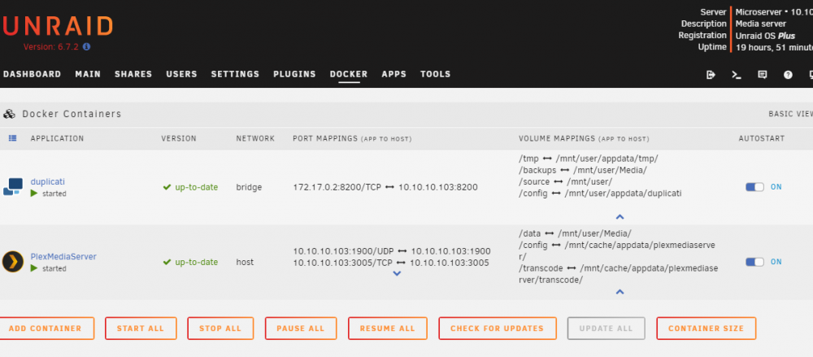Click Update All button
Viewport: 813px width, 357px height.
606,329
